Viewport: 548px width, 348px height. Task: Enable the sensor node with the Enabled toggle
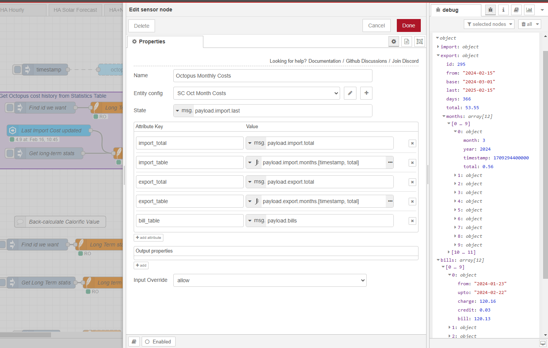point(158,341)
